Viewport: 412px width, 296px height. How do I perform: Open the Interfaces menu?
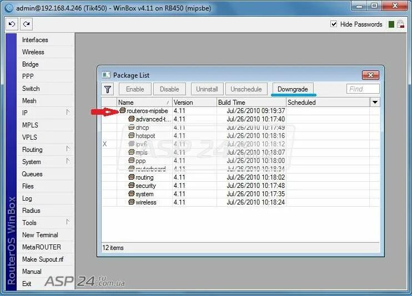coord(35,40)
